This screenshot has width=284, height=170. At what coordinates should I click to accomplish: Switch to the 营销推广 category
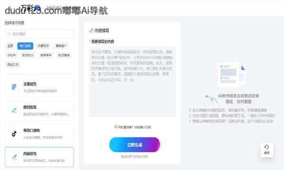61,46
